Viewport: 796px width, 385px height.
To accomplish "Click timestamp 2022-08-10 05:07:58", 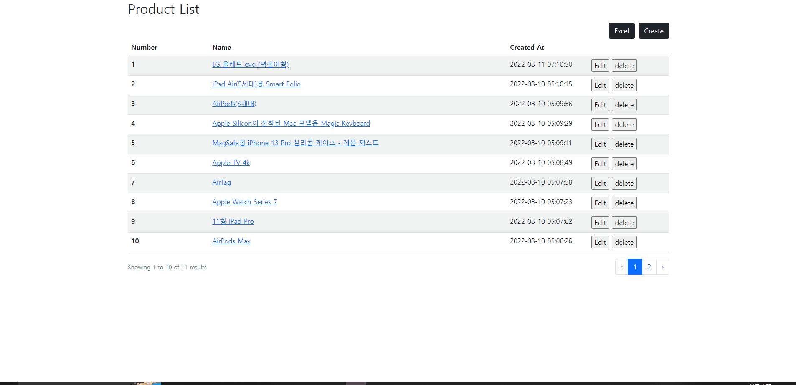I will [541, 182].
